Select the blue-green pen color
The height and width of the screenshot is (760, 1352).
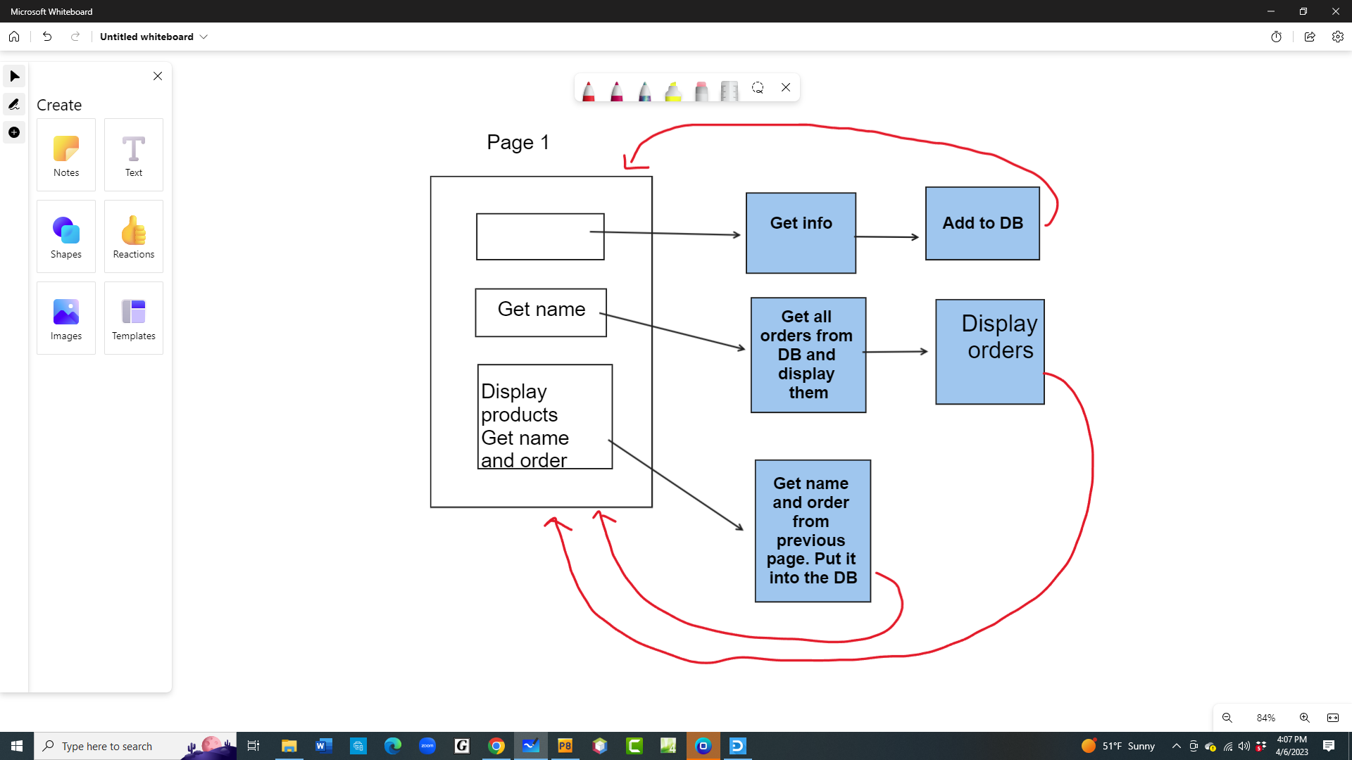[x=645, y=90]
